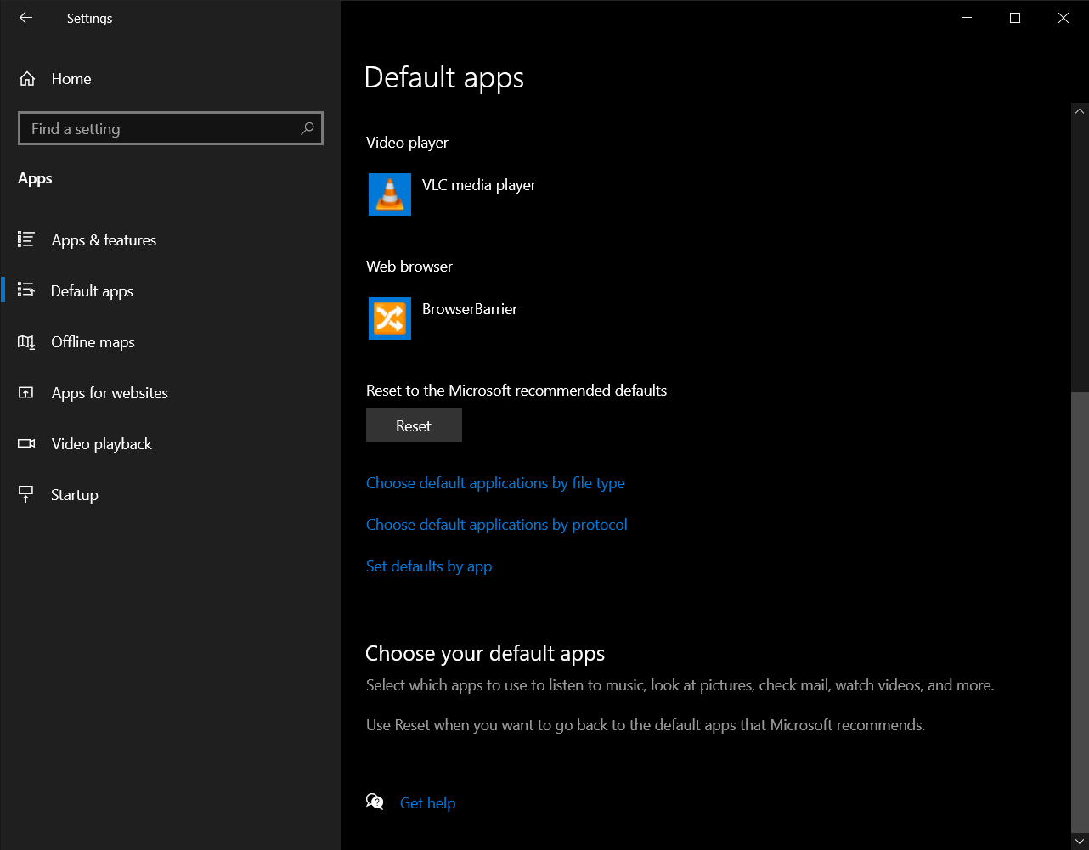Open Apps for websites section
This screenshot has height=850, width=1089.
coord(170,393)
